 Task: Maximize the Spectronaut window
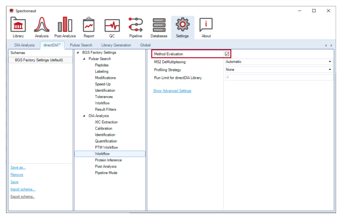coord(314,11)
